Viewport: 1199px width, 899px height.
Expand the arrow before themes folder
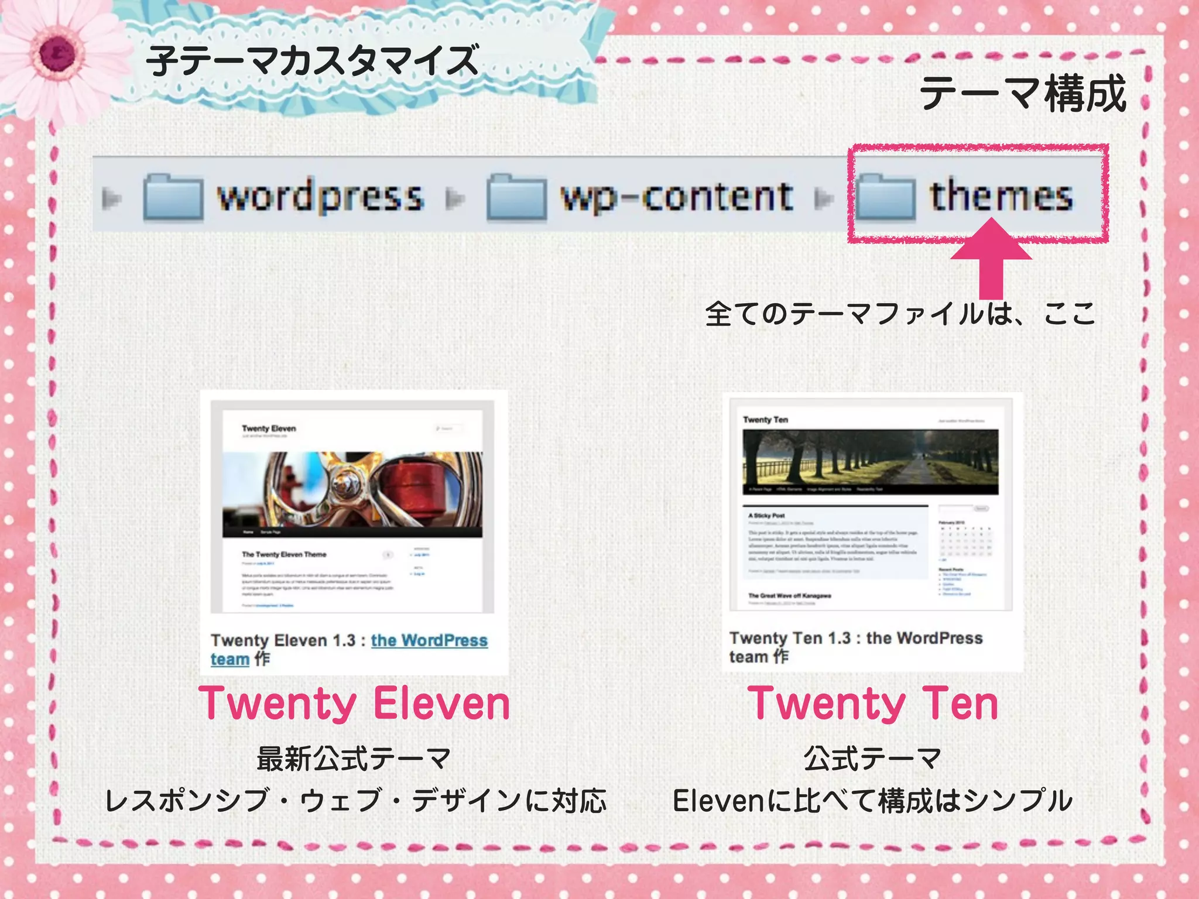[x=824, y=199]
